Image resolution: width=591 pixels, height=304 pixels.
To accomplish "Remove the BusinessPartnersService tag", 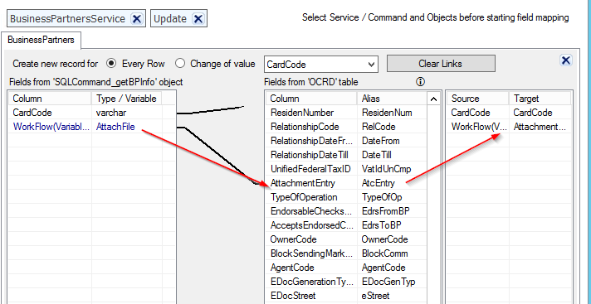I will [136, 19].
